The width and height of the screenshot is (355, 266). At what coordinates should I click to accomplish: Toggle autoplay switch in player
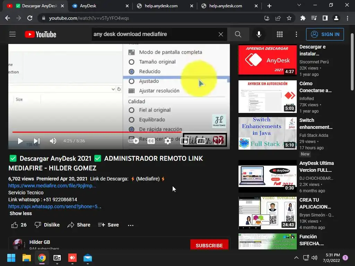pyautogui.click(x=134, y=141)
